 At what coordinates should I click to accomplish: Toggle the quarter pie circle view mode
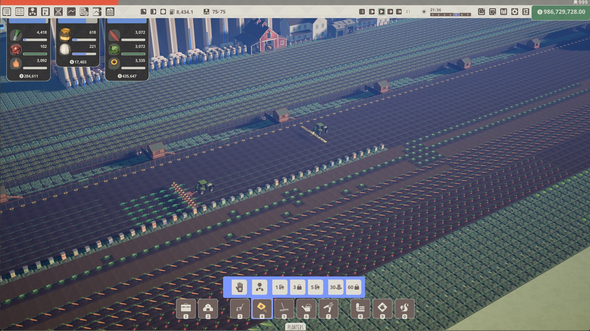click(x=144, y=12)
